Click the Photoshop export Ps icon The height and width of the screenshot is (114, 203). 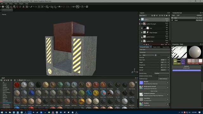pos(77,7)
